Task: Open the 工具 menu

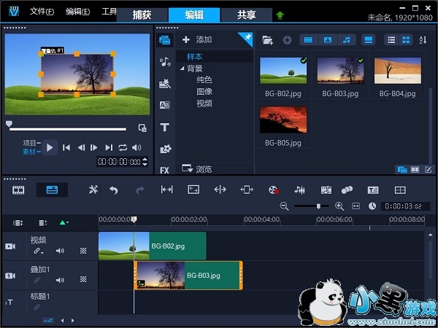Action: click(109, 12)
